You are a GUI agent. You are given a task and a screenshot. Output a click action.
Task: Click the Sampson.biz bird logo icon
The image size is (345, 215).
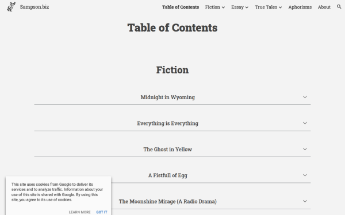click(x=11, y=7)
